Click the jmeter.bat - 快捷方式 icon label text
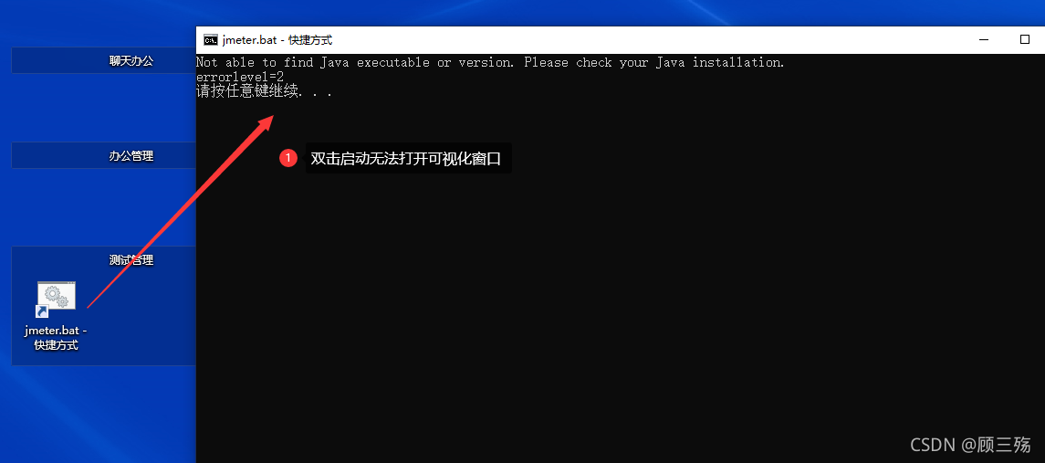Screen dimensions: 1045x463 (56, 338)
